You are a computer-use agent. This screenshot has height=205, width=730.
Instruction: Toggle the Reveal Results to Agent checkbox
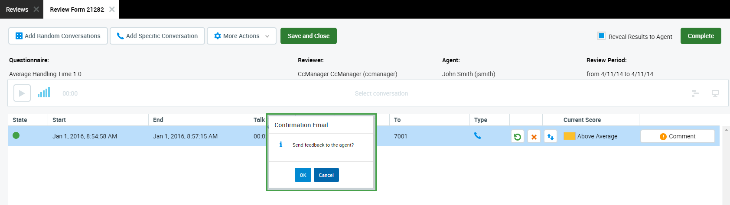pos(601,36)
